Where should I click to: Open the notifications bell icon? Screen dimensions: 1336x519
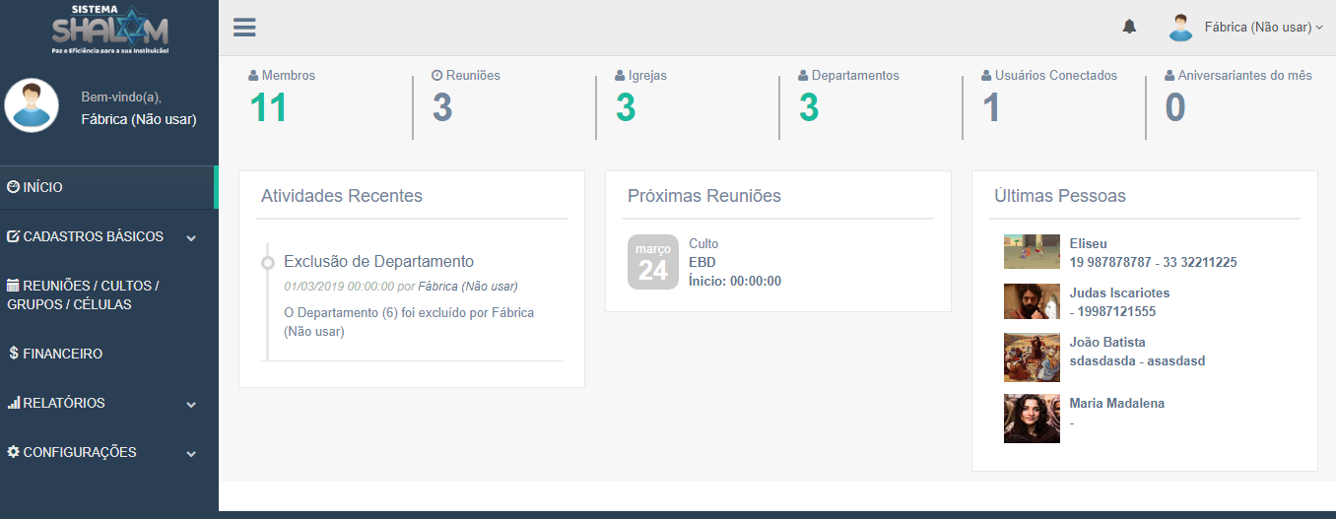[x=1129, y=28]
